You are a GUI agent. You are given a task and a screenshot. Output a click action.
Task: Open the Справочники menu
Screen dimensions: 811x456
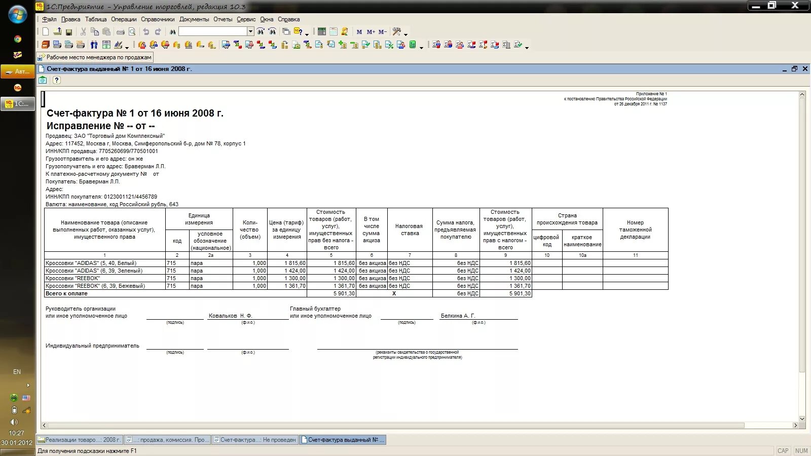(x=158, y=19)
